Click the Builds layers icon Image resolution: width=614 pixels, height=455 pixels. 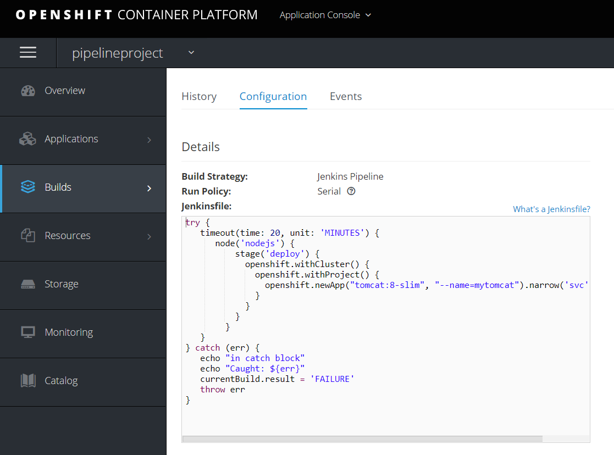[28, 187]
